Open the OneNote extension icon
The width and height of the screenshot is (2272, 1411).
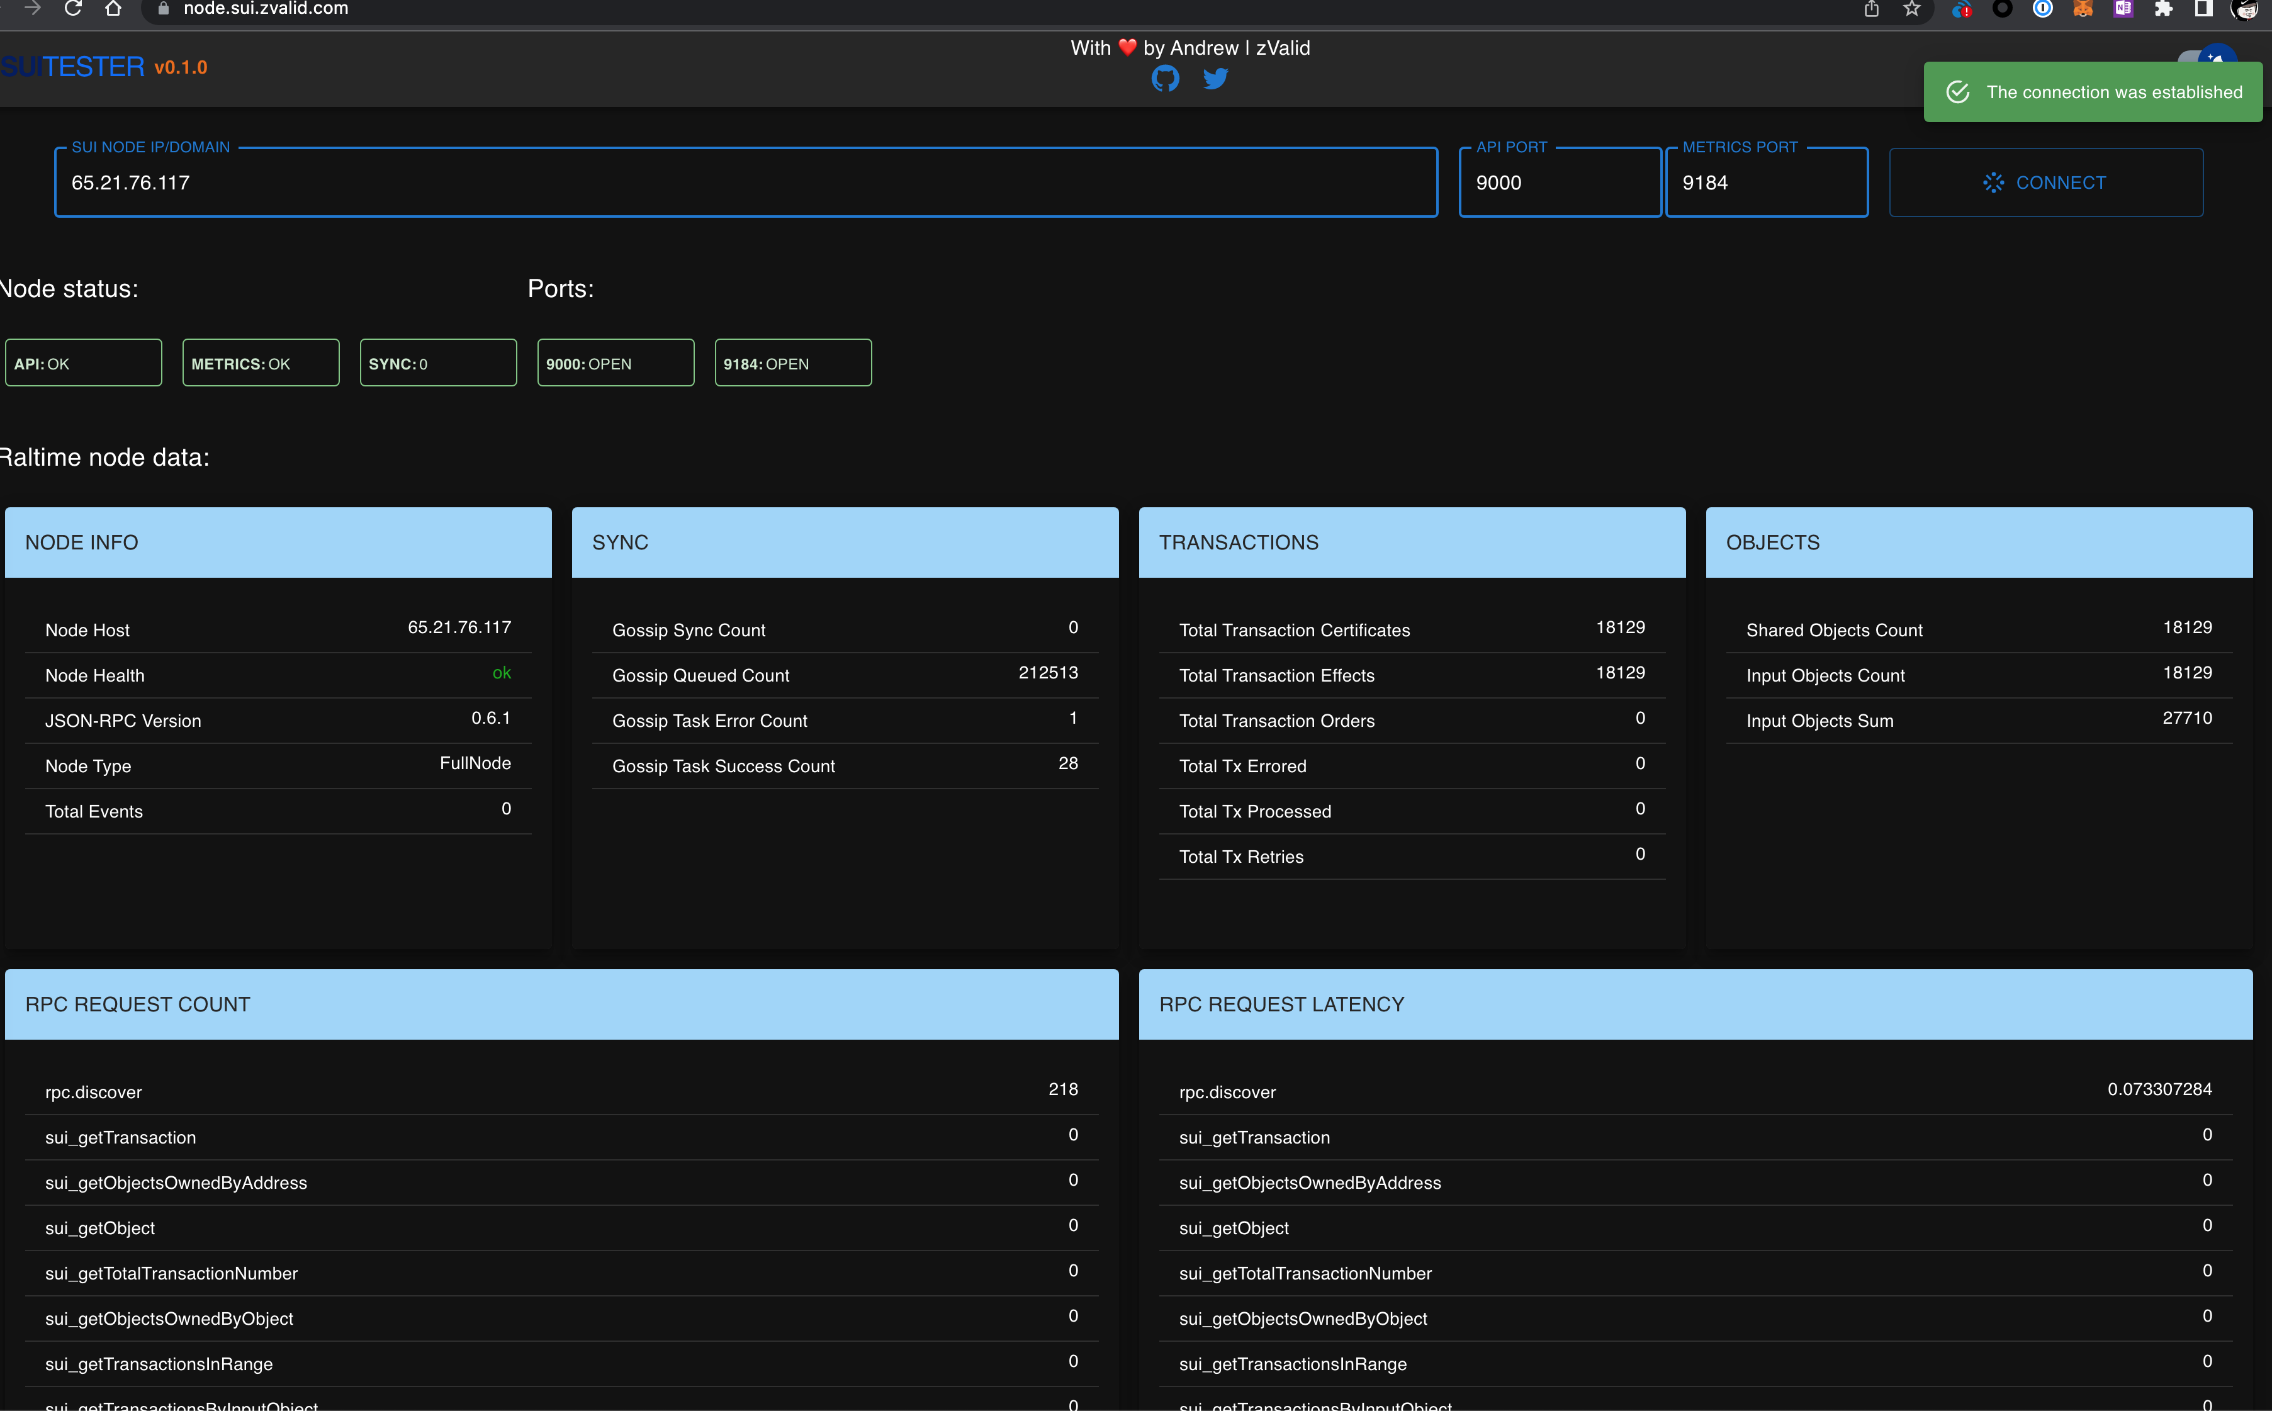(x=2123, y=9)
